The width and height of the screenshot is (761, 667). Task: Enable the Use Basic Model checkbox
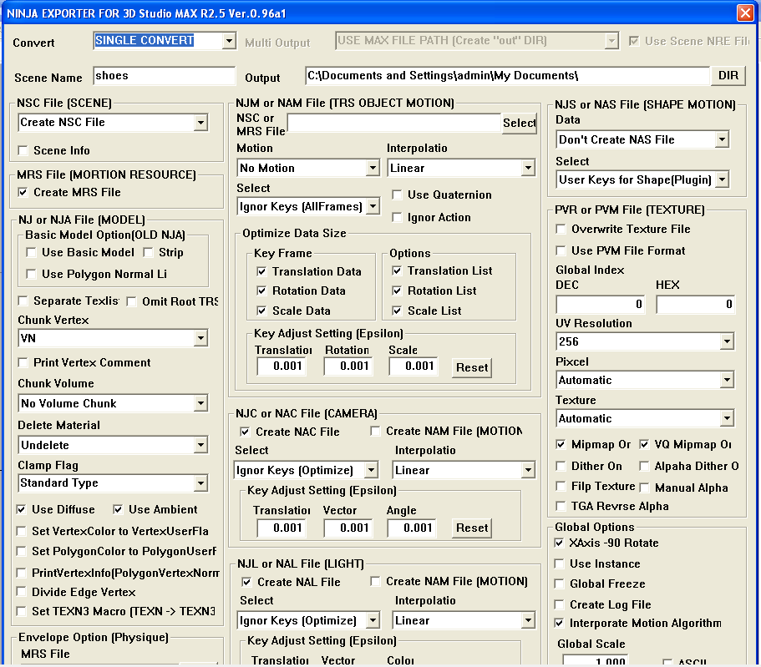(x=31, y=252)
